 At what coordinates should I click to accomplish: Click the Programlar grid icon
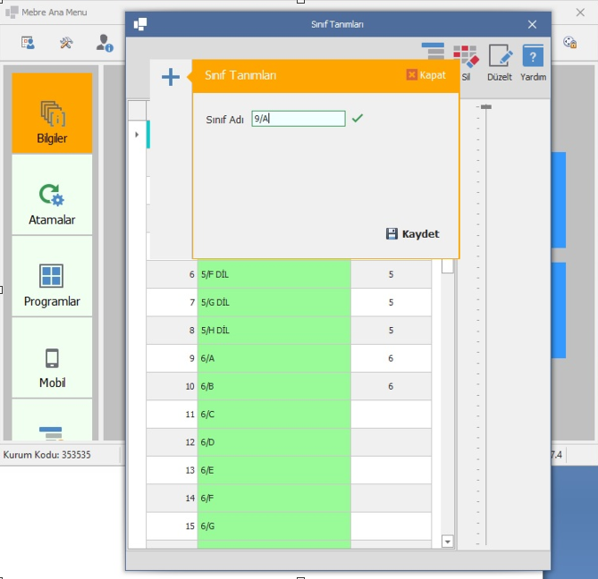tap(52, 275)
